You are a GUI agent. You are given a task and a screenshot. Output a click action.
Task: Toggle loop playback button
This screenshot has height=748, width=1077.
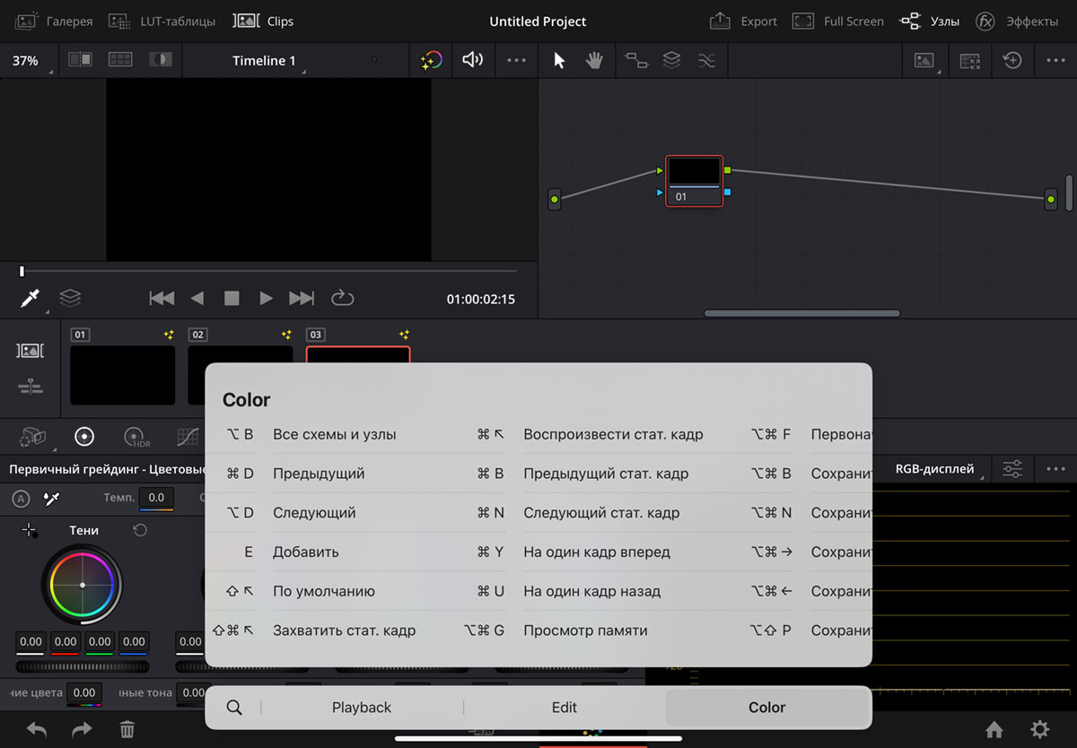(x=343, y=298)
